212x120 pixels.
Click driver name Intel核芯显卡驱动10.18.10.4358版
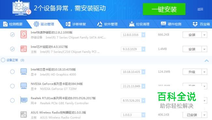pyautogui.click(x=53, y=70)
